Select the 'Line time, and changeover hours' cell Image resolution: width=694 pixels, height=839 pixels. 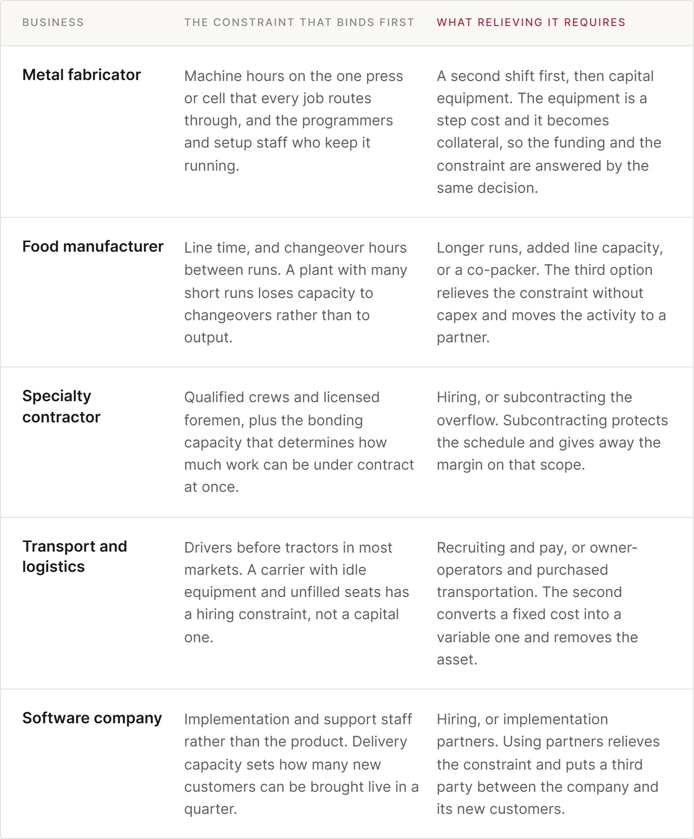pyautogui.click(x=295, y=293)
